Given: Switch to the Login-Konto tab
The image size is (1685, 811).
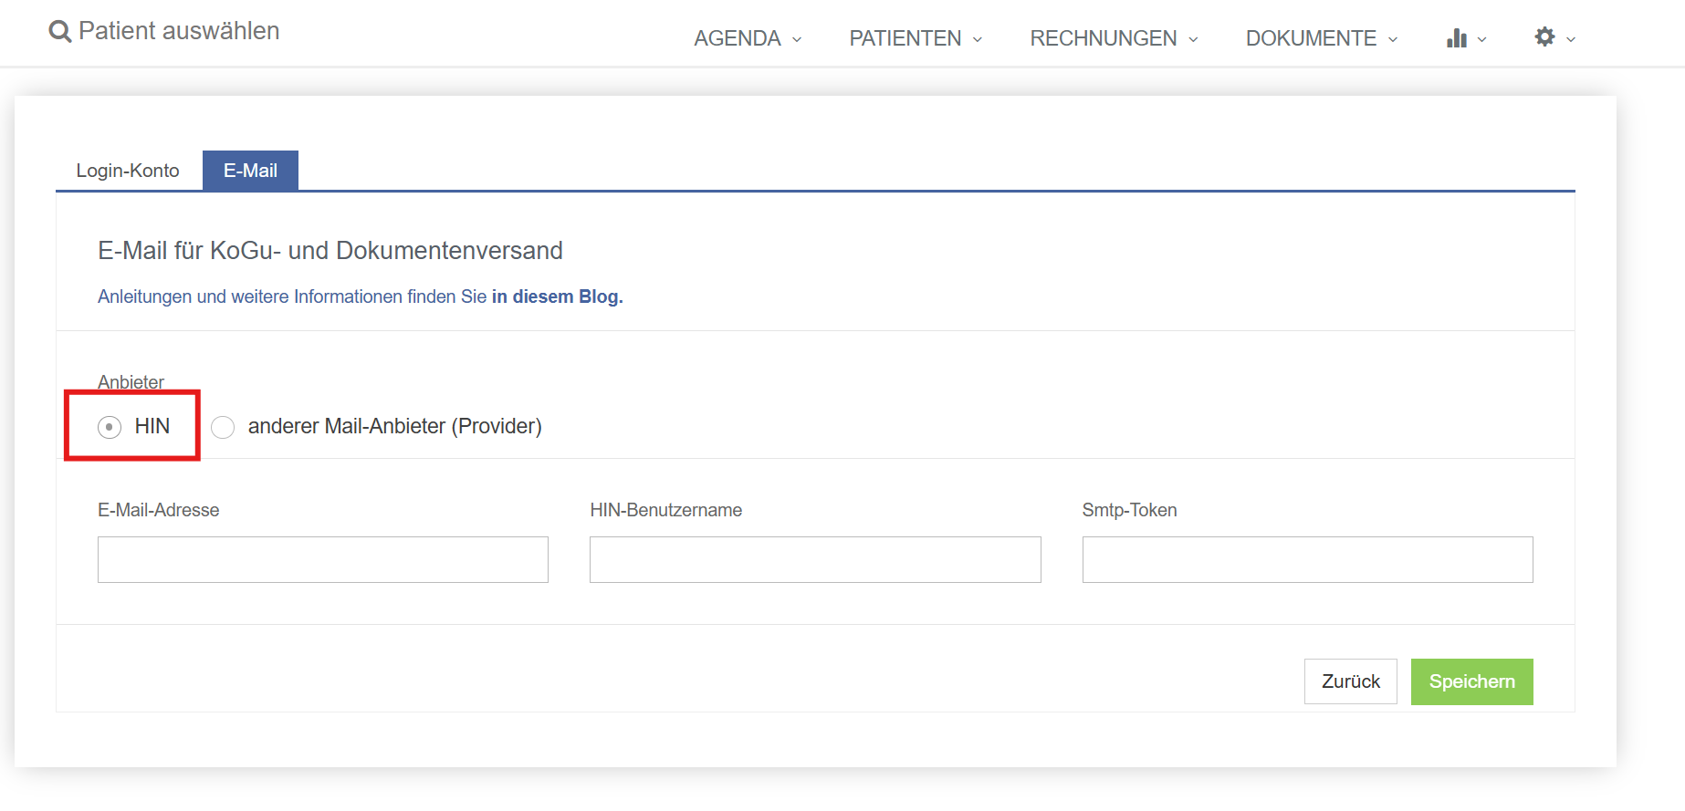Looking at the screenshot, I should (128, 171).
